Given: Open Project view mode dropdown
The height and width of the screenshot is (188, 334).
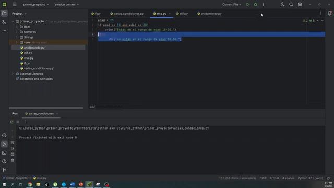Looking at the screenshot, I should pyautogui.click(x=19, y=14).
